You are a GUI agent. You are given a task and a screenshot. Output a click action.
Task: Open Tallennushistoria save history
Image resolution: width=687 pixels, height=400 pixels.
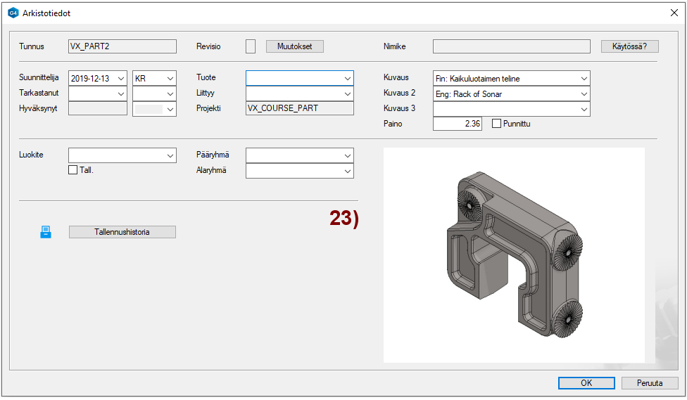[122, 232]
